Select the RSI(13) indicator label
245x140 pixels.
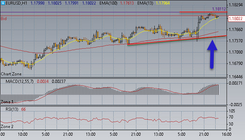(12, 109)
